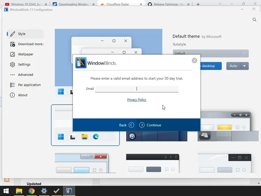This screenshot has width=261, height=196.
Task: Click the WindowBlinds title bar app icon
Action: point(6,9)
